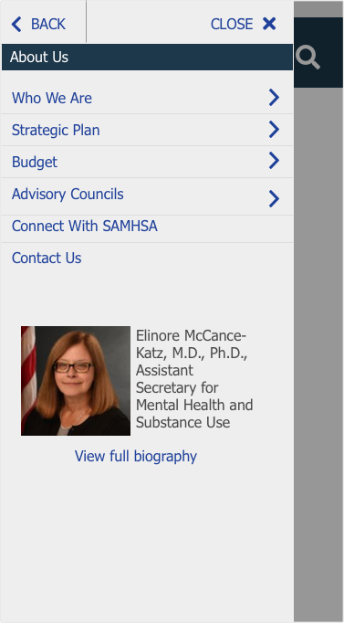Expand the Budget submenu chevron
This screenshot has width=344, height=623.
pos(274,161)
